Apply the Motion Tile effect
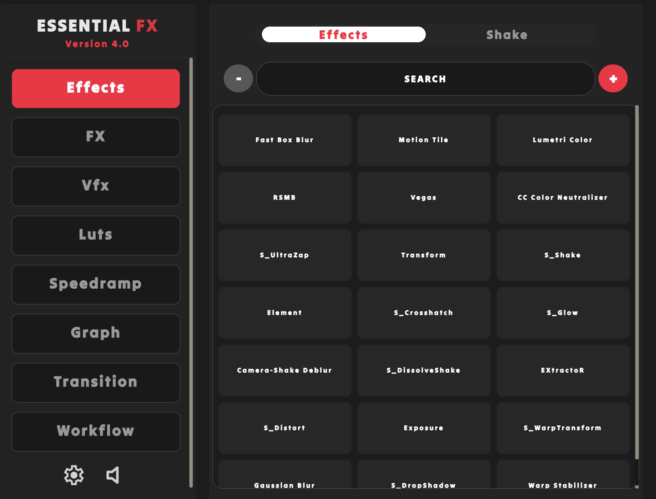The image size is (656, 499). click(x=424, y=140)
